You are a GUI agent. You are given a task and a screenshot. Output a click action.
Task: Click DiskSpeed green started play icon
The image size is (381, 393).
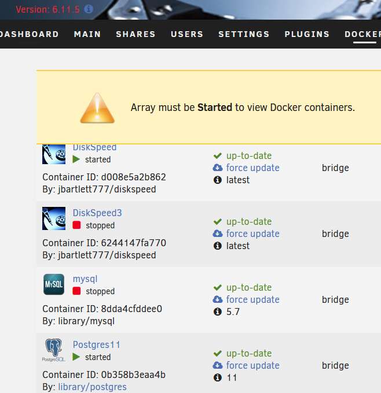pyautogui.click(x=76, y=159)
